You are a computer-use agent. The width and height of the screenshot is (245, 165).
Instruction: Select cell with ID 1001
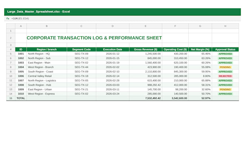(21, 54)
